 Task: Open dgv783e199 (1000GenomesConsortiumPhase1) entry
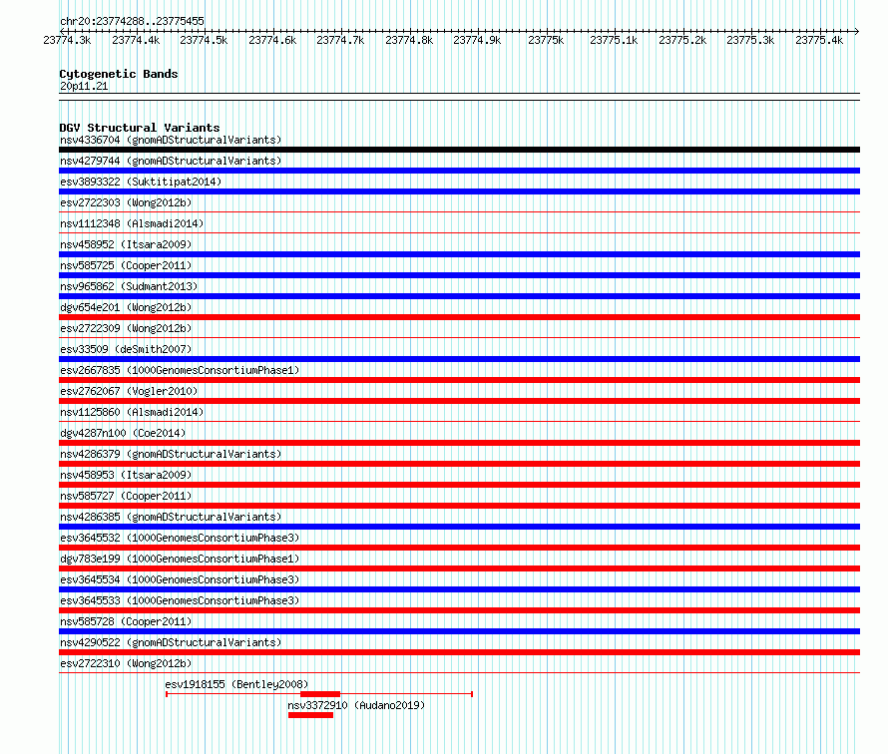click(x=180, y=559)
